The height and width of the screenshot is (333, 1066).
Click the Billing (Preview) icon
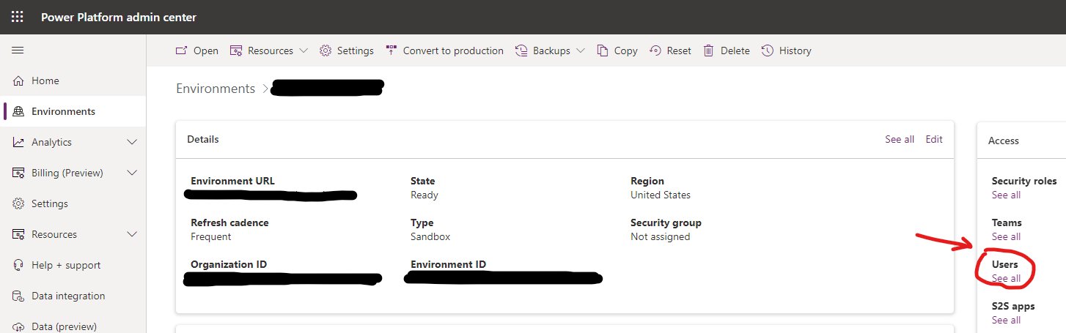point(18,173)
